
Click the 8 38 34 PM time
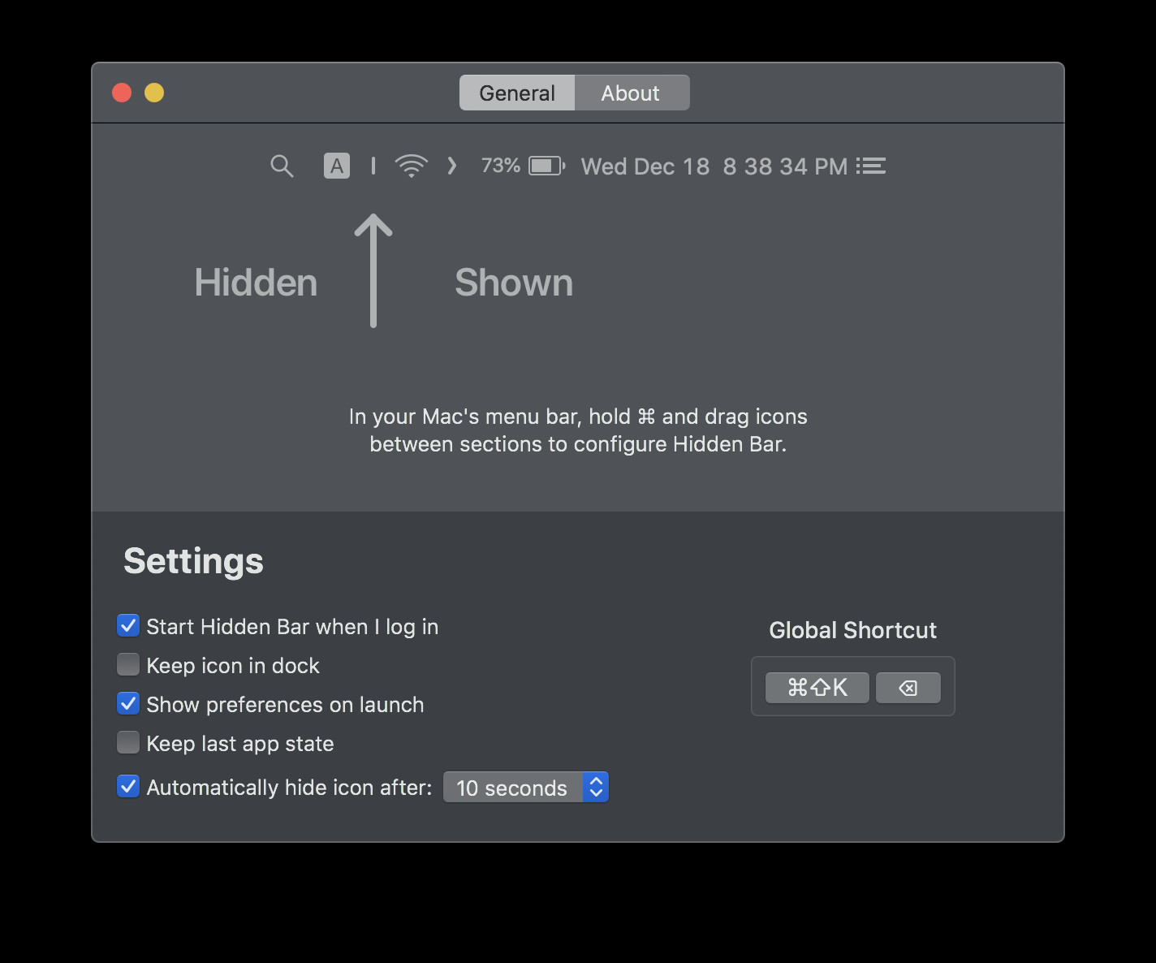click(785, 166)
